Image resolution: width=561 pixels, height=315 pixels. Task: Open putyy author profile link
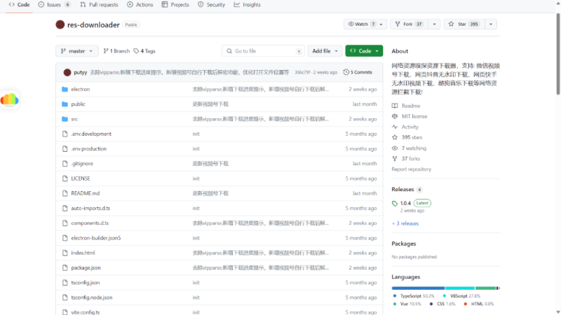tap(81, 72)
